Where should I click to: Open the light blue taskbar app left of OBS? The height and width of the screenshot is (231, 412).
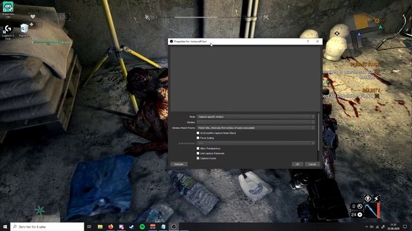[163, 227]
